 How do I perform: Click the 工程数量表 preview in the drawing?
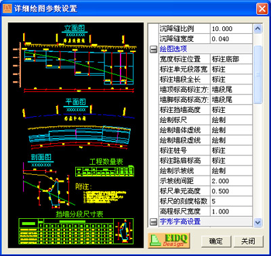(105, 168)
